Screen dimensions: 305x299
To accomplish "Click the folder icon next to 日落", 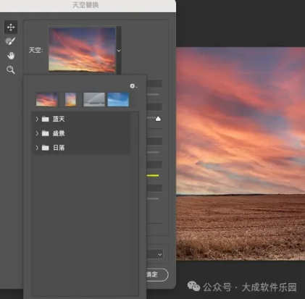I will tap(45, 148).
